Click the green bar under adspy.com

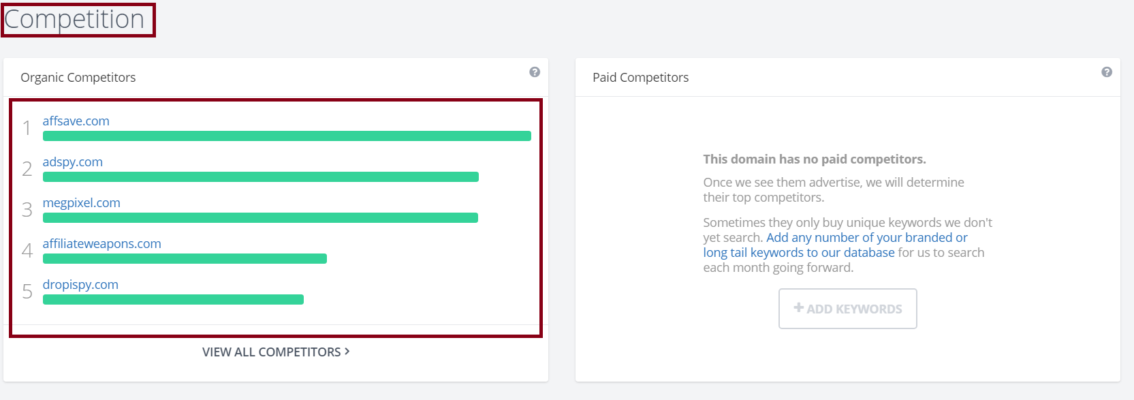tap(260, 176)
